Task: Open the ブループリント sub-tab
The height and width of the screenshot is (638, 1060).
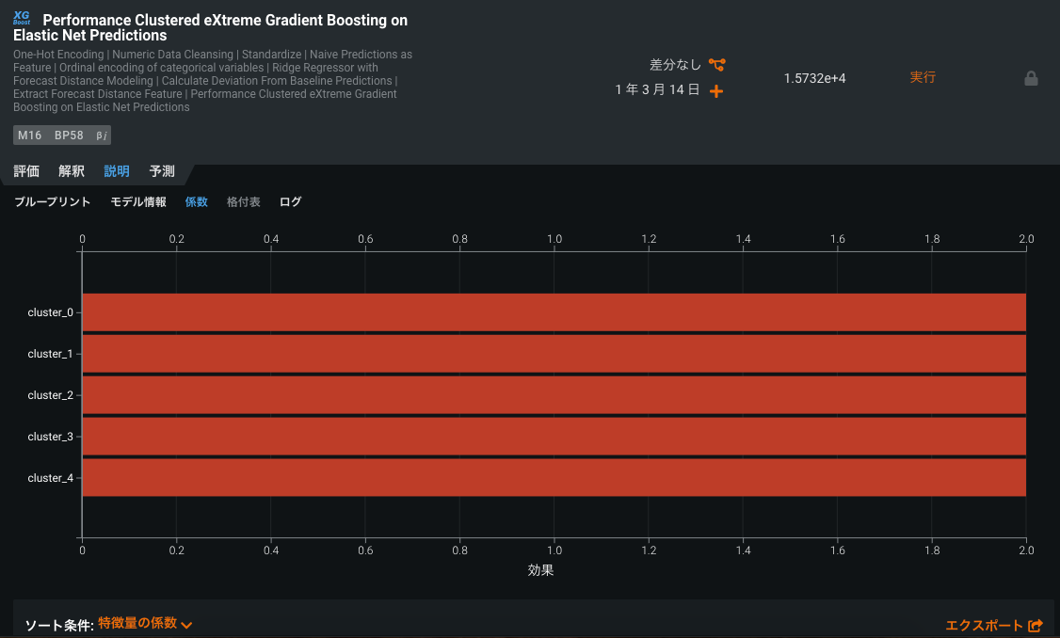Action: pyautogui.click(x=53, y=201)
